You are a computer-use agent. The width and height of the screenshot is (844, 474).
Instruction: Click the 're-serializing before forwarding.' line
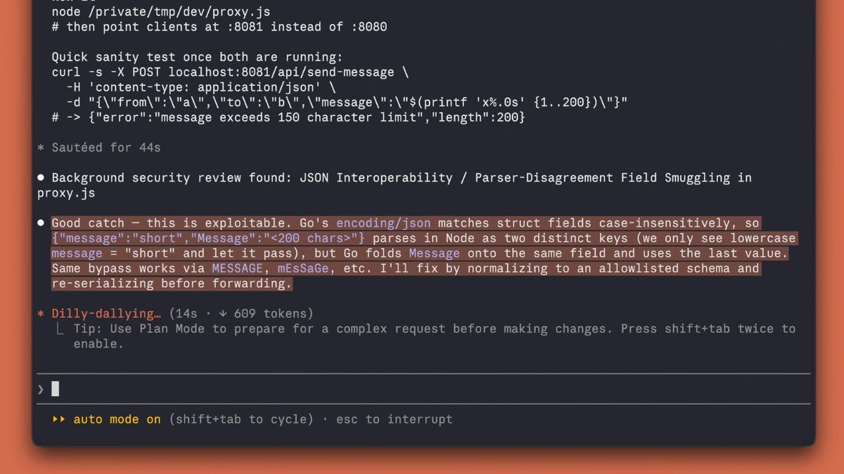pos(172,284)
